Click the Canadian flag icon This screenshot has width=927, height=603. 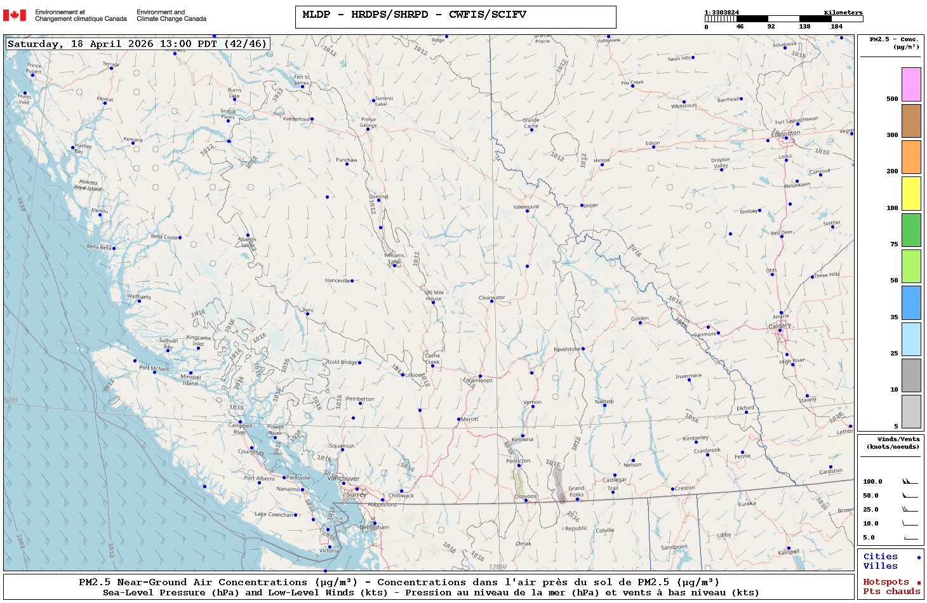click(15, 15)
